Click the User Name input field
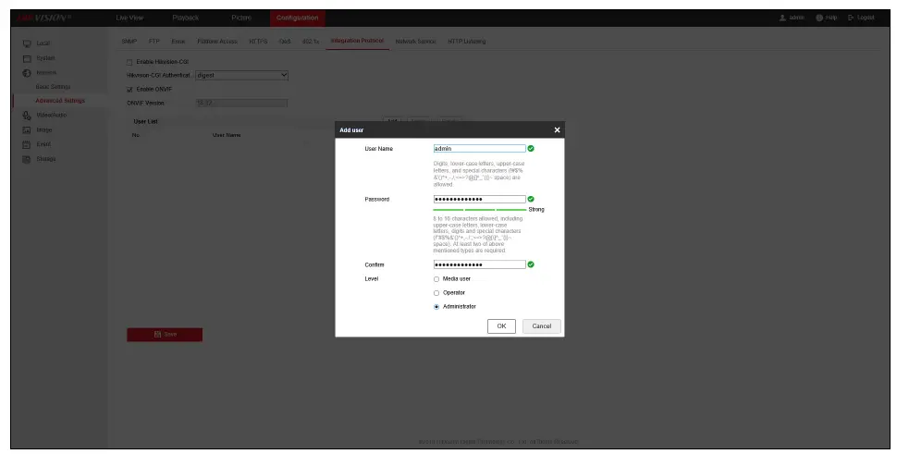This screenshot has width=897, height=454. [x=479, y=149]
